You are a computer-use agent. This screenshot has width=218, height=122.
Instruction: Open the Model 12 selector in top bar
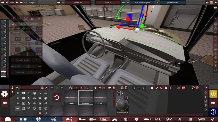[x=78, y=2]
